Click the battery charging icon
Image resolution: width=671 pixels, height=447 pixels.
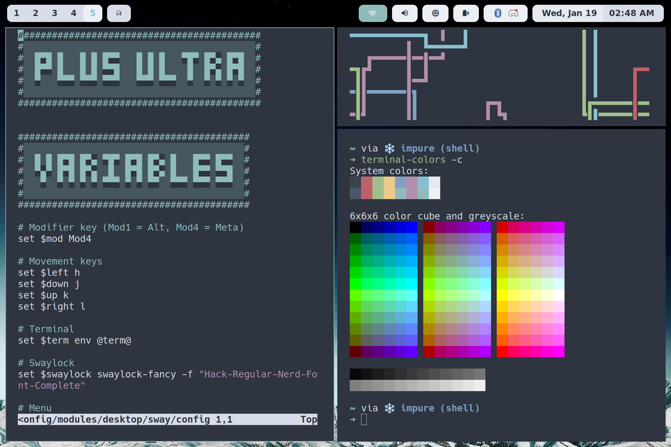(x=466, y=13)
